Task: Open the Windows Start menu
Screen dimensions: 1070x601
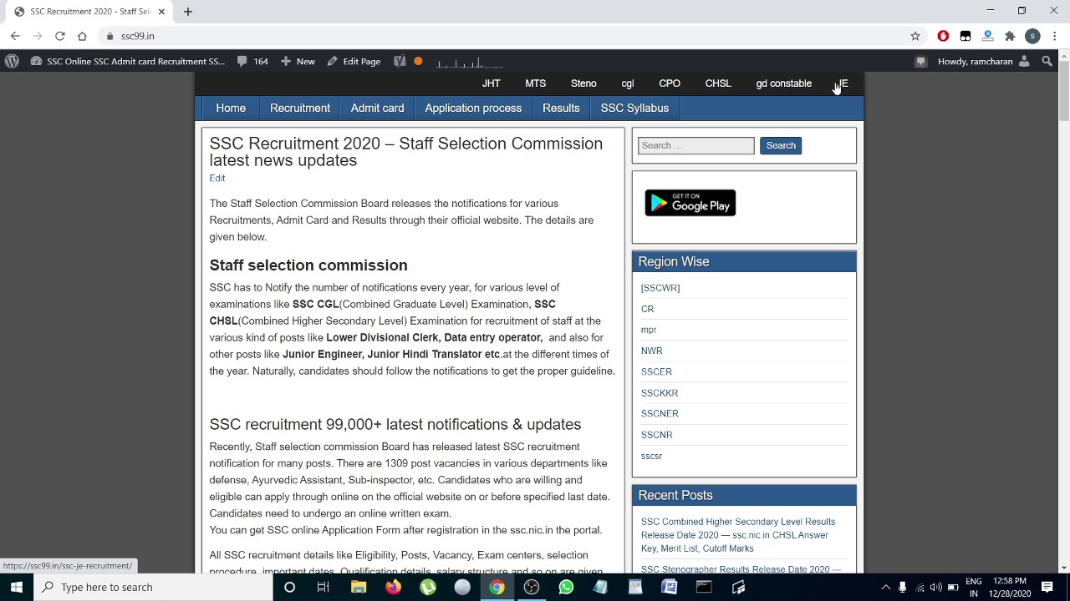Action: pos(17,587)
